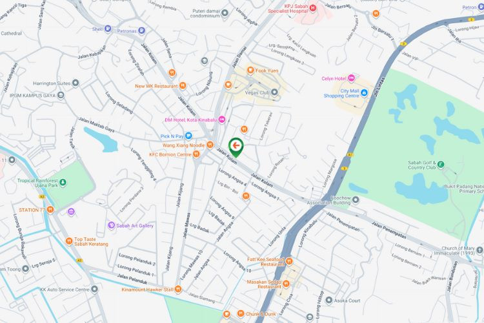Select the Foochow Association Building marker
Screen dimensions: 484x323
pyautogui.click(x=356, y=200)
